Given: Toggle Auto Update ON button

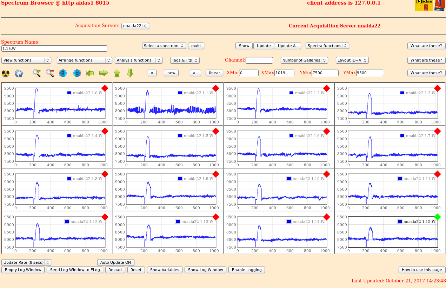Looking at the screenshot, I should pos(116,262).
